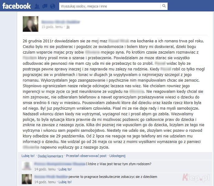Like the second comment with 'Lubię to!'
The image size is (214, 186).
(65, 182)
